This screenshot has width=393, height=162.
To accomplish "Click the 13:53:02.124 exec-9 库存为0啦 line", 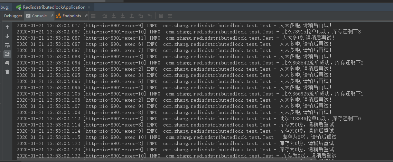I will coord(175,150).
